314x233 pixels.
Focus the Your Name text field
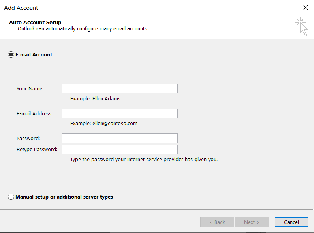point(120,88)
